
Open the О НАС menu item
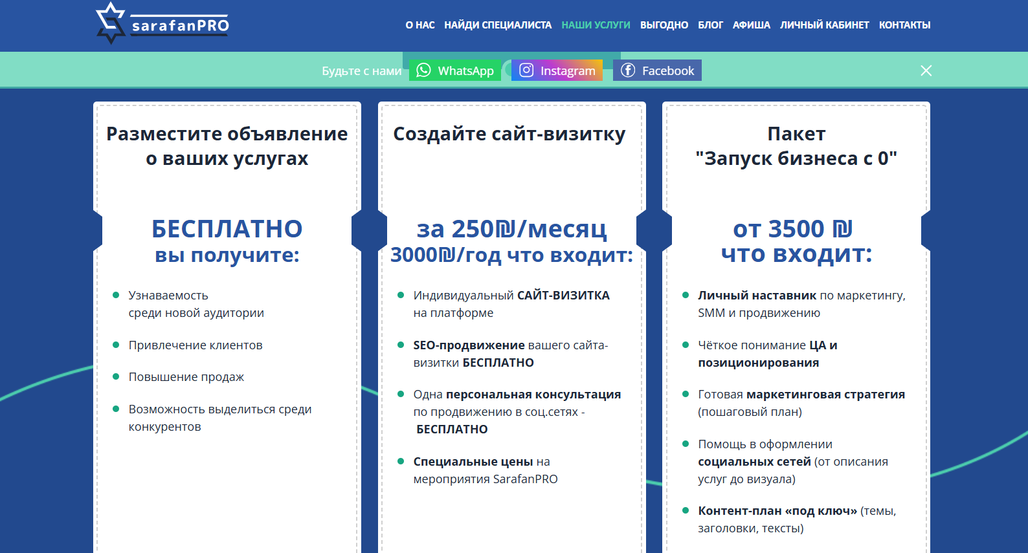pyautogui.click(x=420, y=25)
